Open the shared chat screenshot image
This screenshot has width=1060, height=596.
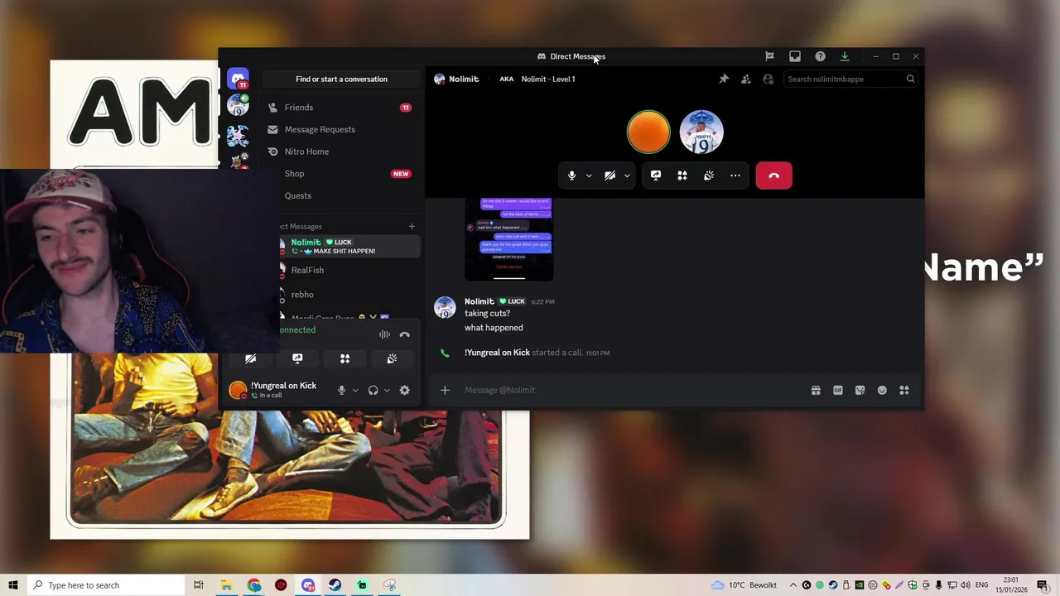tap(509, 239)
